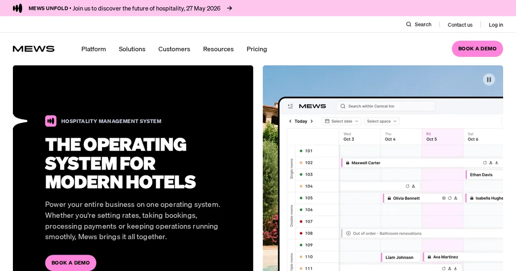Jump to Today in the calendar mockup
The image size is (516, 271).
[x=301, y=121]
